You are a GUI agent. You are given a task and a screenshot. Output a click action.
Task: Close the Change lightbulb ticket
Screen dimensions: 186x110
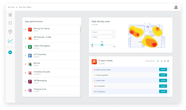coord(163,75)
